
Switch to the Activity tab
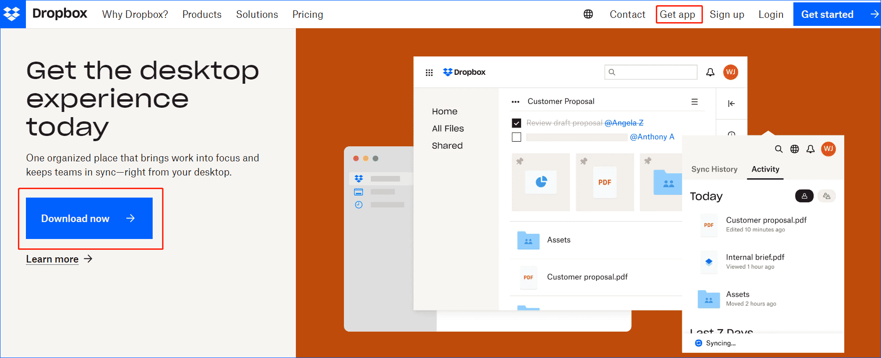tap(765, 169)
